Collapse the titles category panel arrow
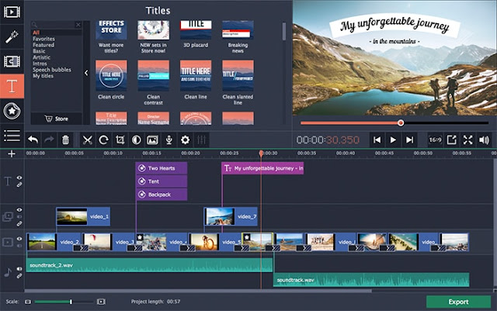Image resolution: width=497 pixels, height=311 pixels. (x=86, y=73)
